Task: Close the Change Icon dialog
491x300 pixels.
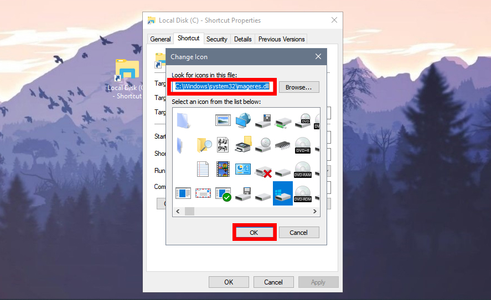Action: coord(318,56)
